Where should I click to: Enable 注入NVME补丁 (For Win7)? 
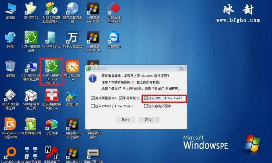point(93,106)
